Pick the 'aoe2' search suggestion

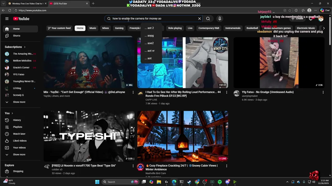(x=151, y=43)
